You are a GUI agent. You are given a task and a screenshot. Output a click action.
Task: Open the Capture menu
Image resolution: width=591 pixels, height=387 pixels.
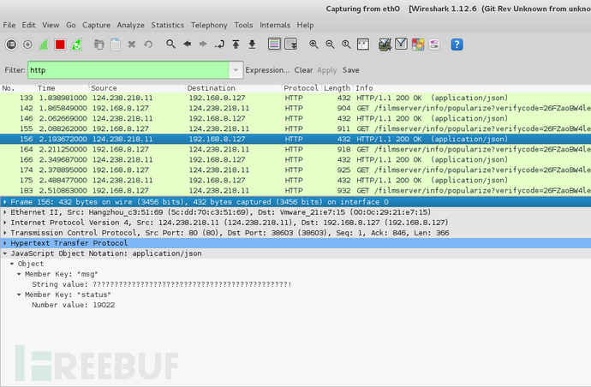pyautogui.click(x=96, y=25)
